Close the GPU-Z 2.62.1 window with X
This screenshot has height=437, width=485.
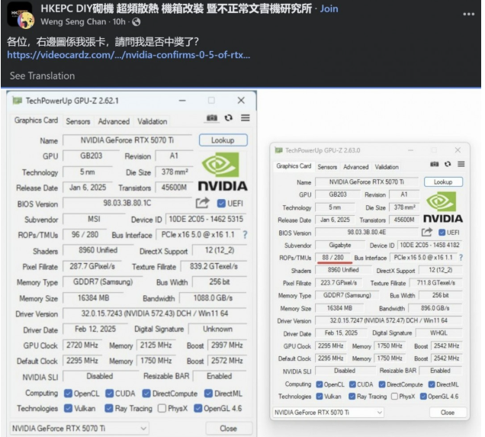click(241, 100)
